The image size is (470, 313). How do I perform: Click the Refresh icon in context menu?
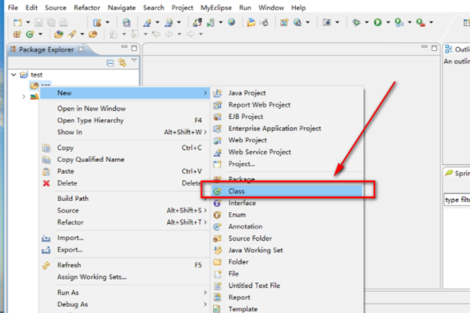[x=46, y=265]
